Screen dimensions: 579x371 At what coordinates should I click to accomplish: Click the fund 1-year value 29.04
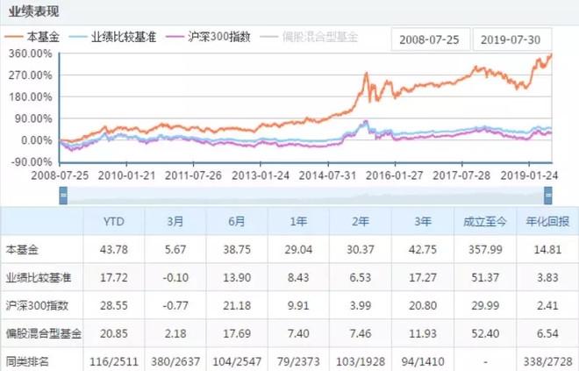(298, 250)
